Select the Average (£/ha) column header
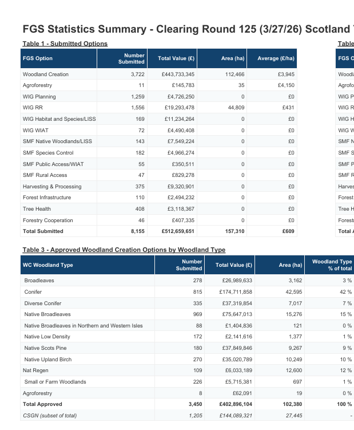The width and height of the screenshot is (354, 430). coord(276,58)
